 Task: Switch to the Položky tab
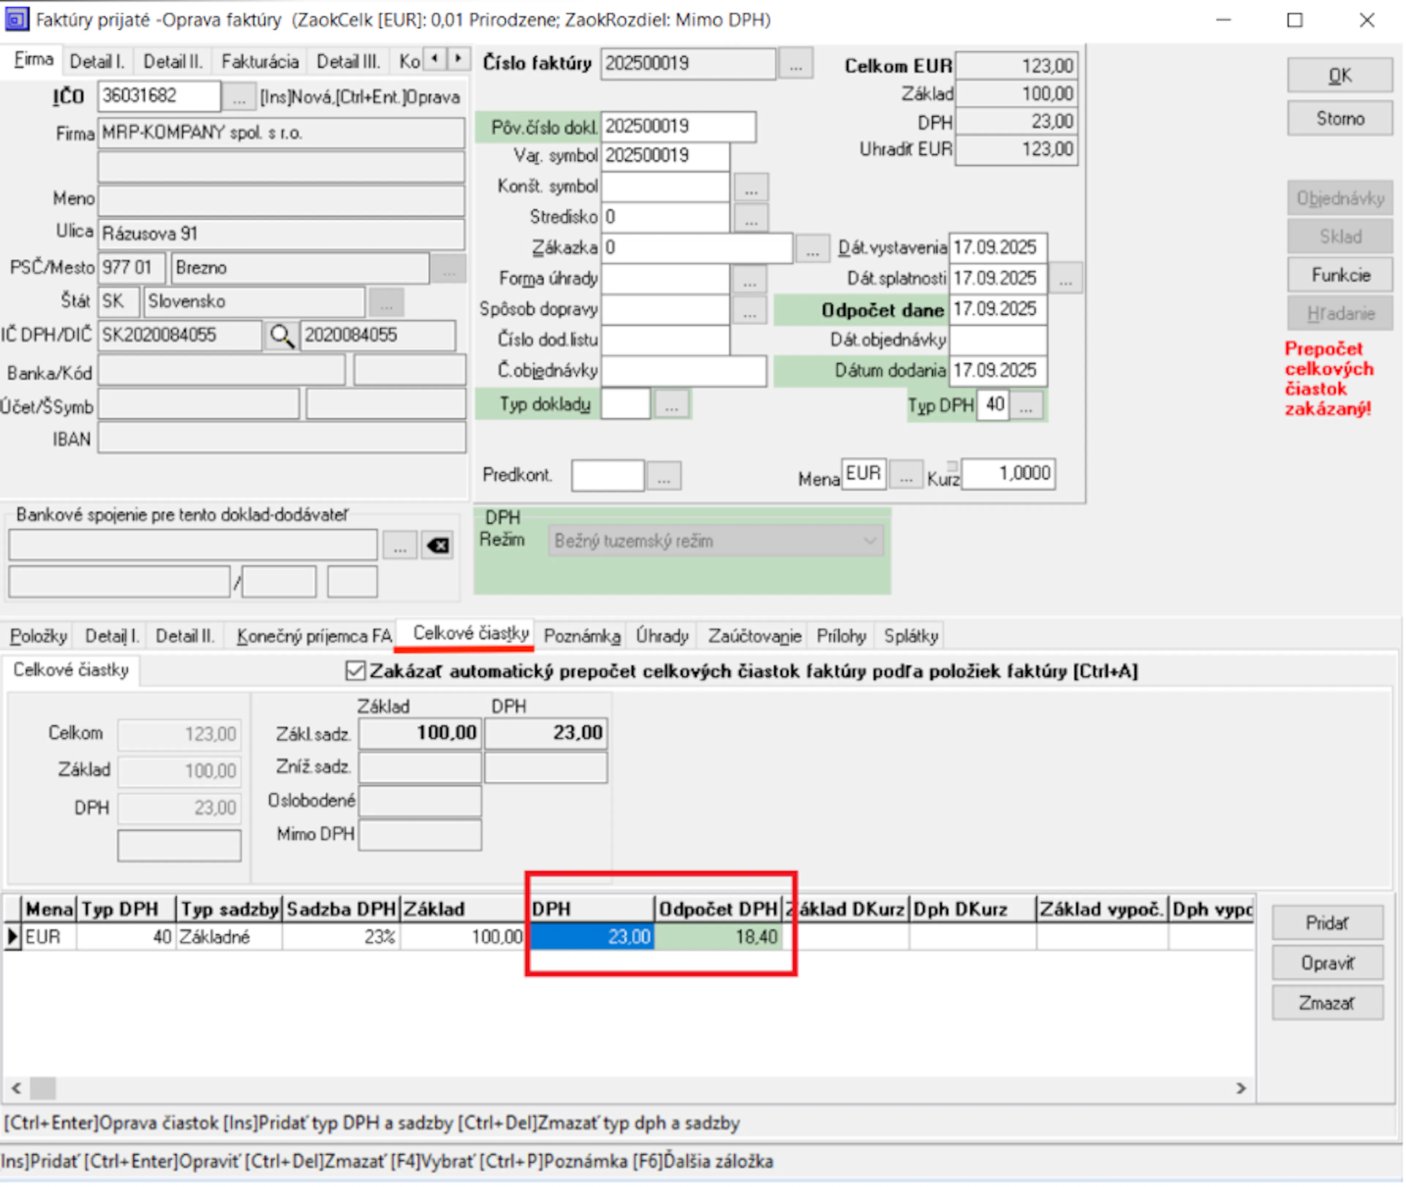tap(38, 637)
